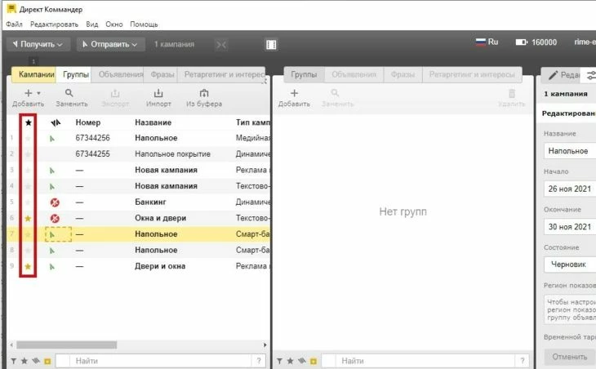
Task: Click star filter icon below campaigns list
Action: 24,361
